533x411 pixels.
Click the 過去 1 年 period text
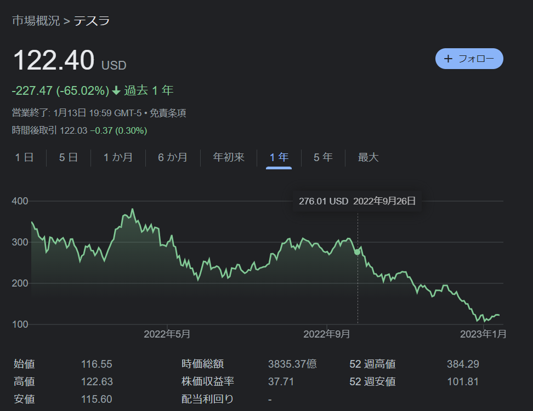149,90
